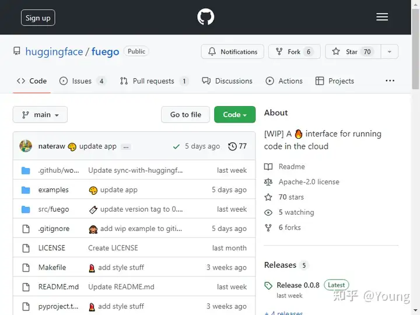This screenshot has height=315, width=420.
Task: Open the examples folder name
Action: click(53, 190)
